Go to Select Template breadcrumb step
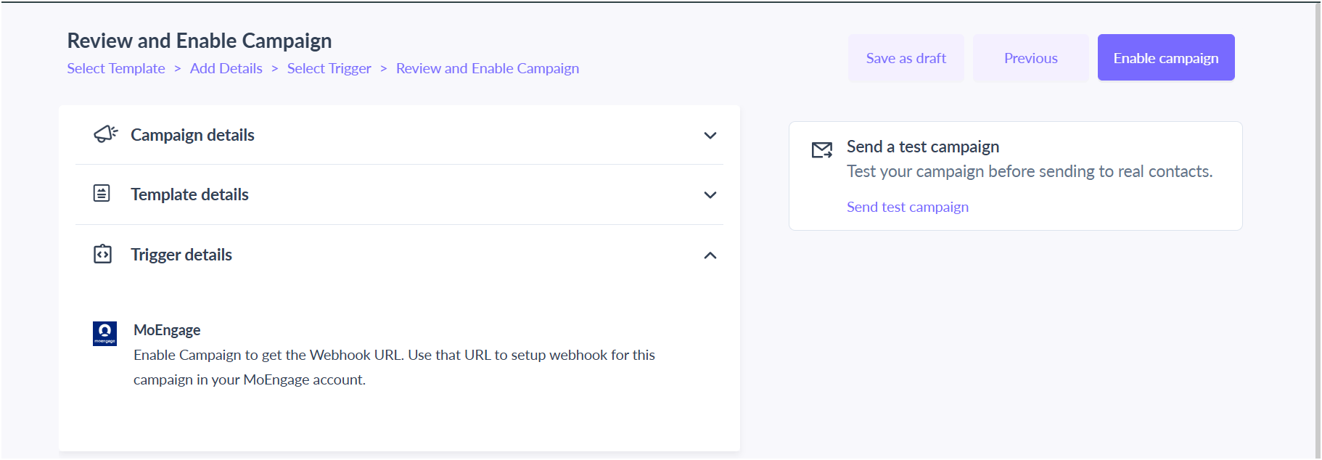 (x=116, y=68)
